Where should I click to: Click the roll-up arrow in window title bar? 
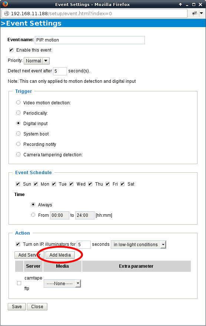click(180, 4)
